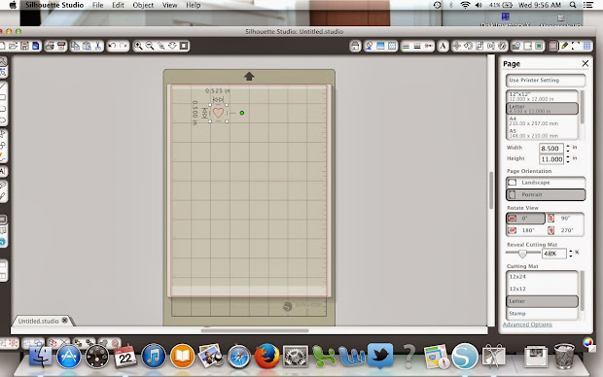The image size is (603, 377).
Task: Click the Cut scissors icon
Action: tap(98, 46)
